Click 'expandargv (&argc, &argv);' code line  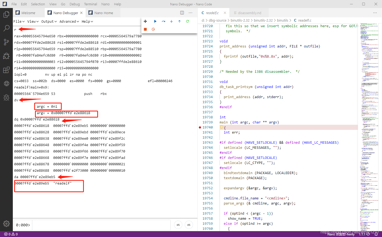250,188
